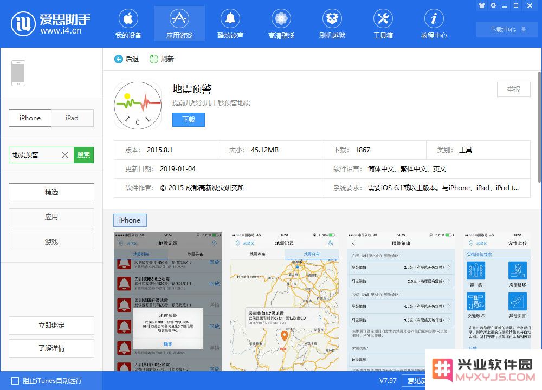The height and width of the screenshot is (390, 542).
Task: Toggle 阻止iTunes自动运行 checkbox
Action: 15,381
